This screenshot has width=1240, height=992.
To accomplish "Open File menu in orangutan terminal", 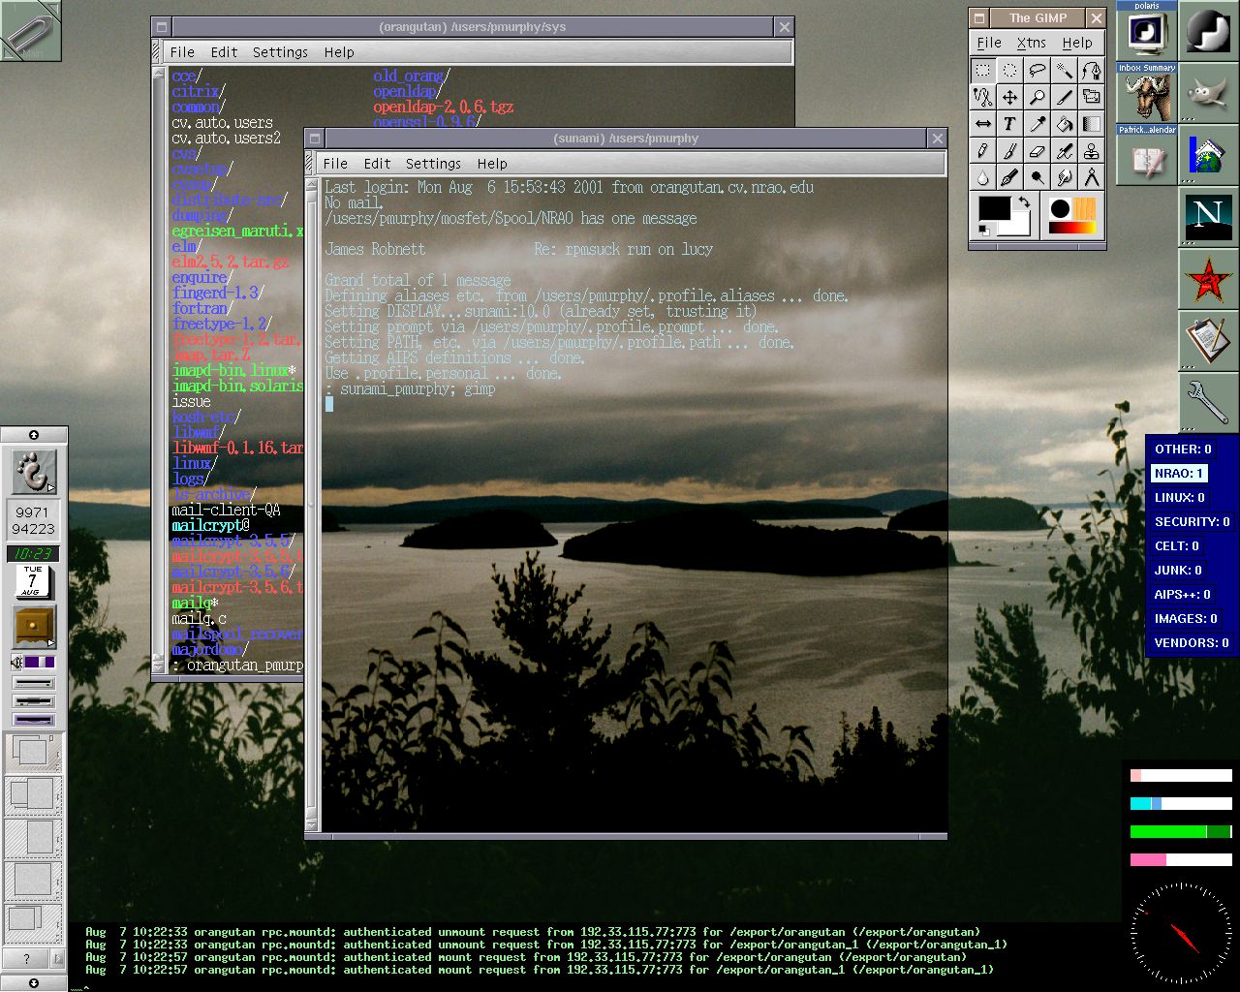I will point(182,52).
